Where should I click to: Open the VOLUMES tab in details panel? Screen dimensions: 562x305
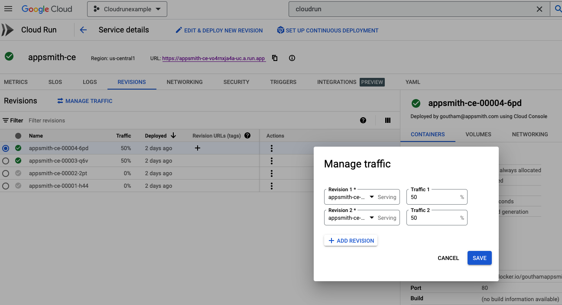pos(478,134)
